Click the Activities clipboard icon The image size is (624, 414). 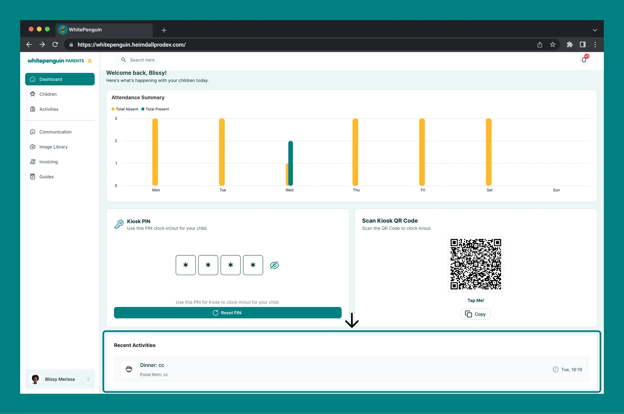[32, 109]
